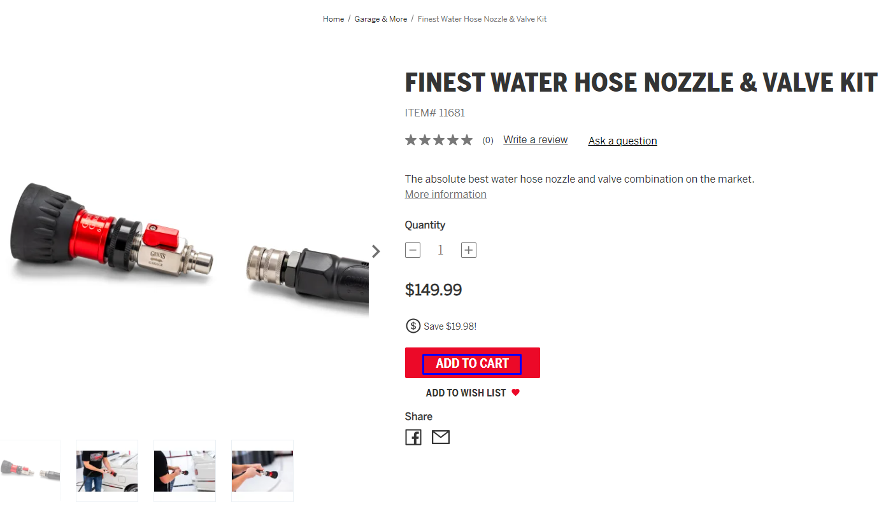Viewport: 879px width, 518px height.
Task: Share product via email envelope icon
Action: pos(441,437)
